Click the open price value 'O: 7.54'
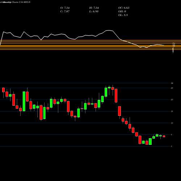 pos(65,8)
